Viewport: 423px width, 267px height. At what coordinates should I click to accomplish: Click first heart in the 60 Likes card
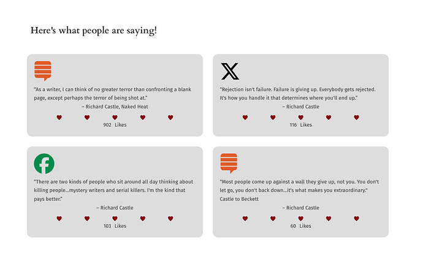point(245,219)
